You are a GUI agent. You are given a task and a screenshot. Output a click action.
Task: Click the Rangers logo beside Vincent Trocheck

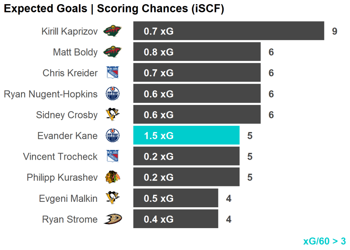coord(112,157)
